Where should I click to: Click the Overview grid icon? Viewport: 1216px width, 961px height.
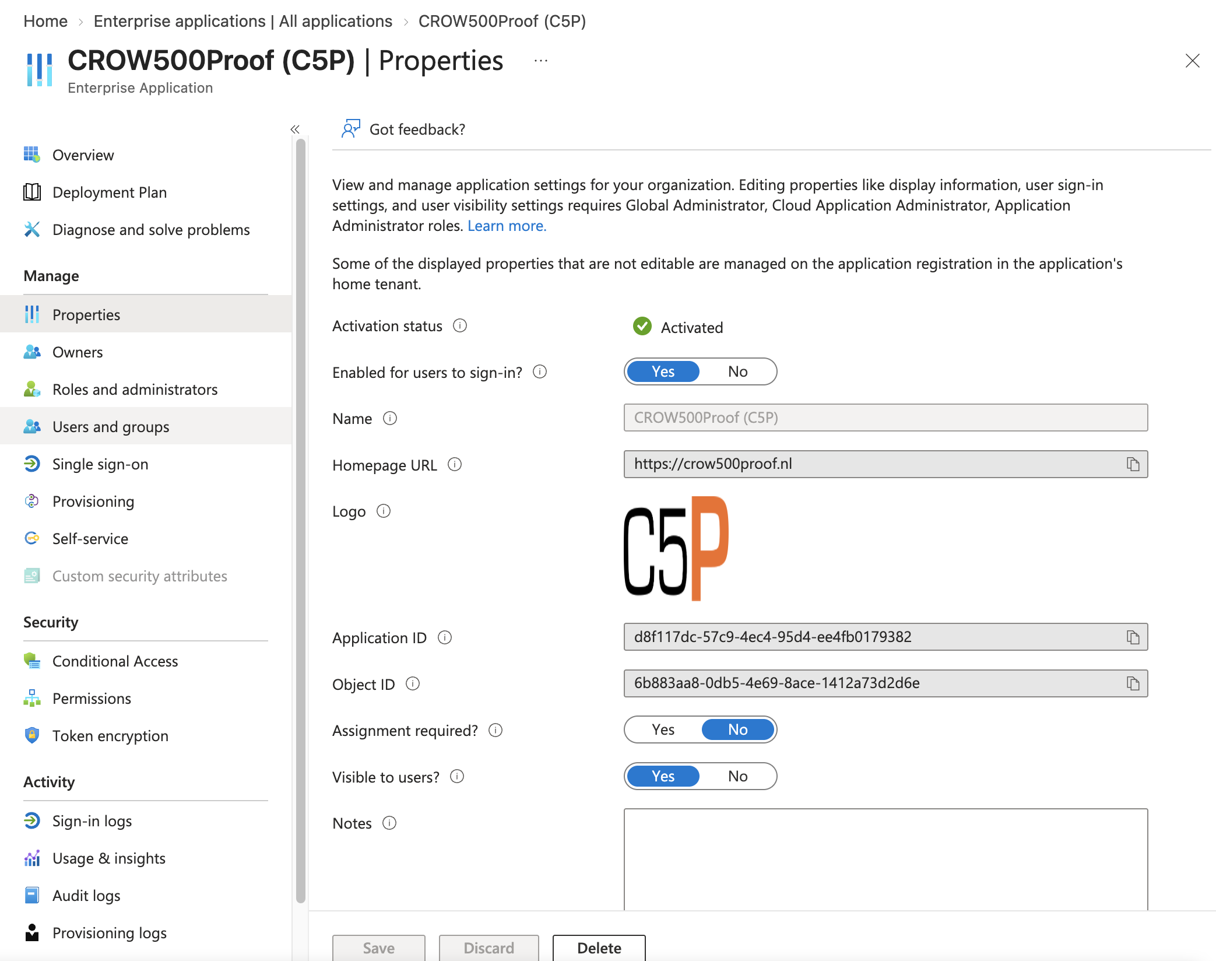[x=32, y=155]
